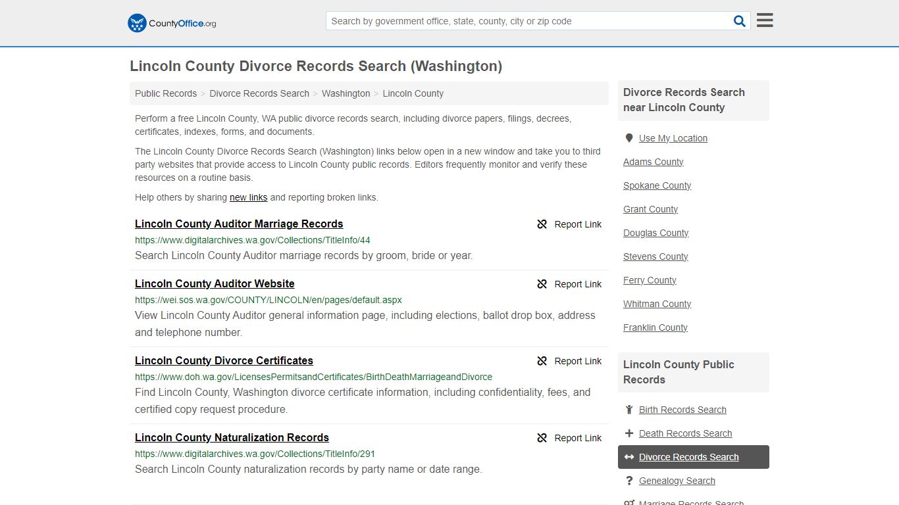Screen dimensions: 899x505
Task: Open Lincoln County Naturalization Records link
Action: click(232, 437)
